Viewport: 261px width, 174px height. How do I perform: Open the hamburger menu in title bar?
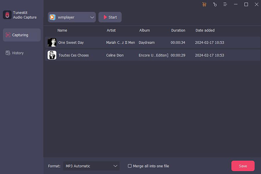click(x=225, y=4)
